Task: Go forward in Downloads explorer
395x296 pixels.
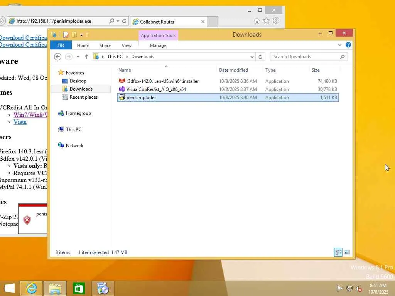Action: (x=69, y=57)
